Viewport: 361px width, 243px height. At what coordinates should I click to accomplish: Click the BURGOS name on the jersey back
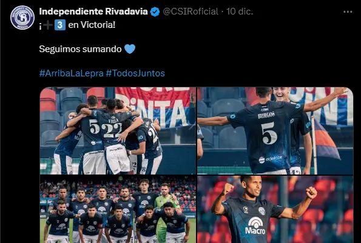[266, 115]
